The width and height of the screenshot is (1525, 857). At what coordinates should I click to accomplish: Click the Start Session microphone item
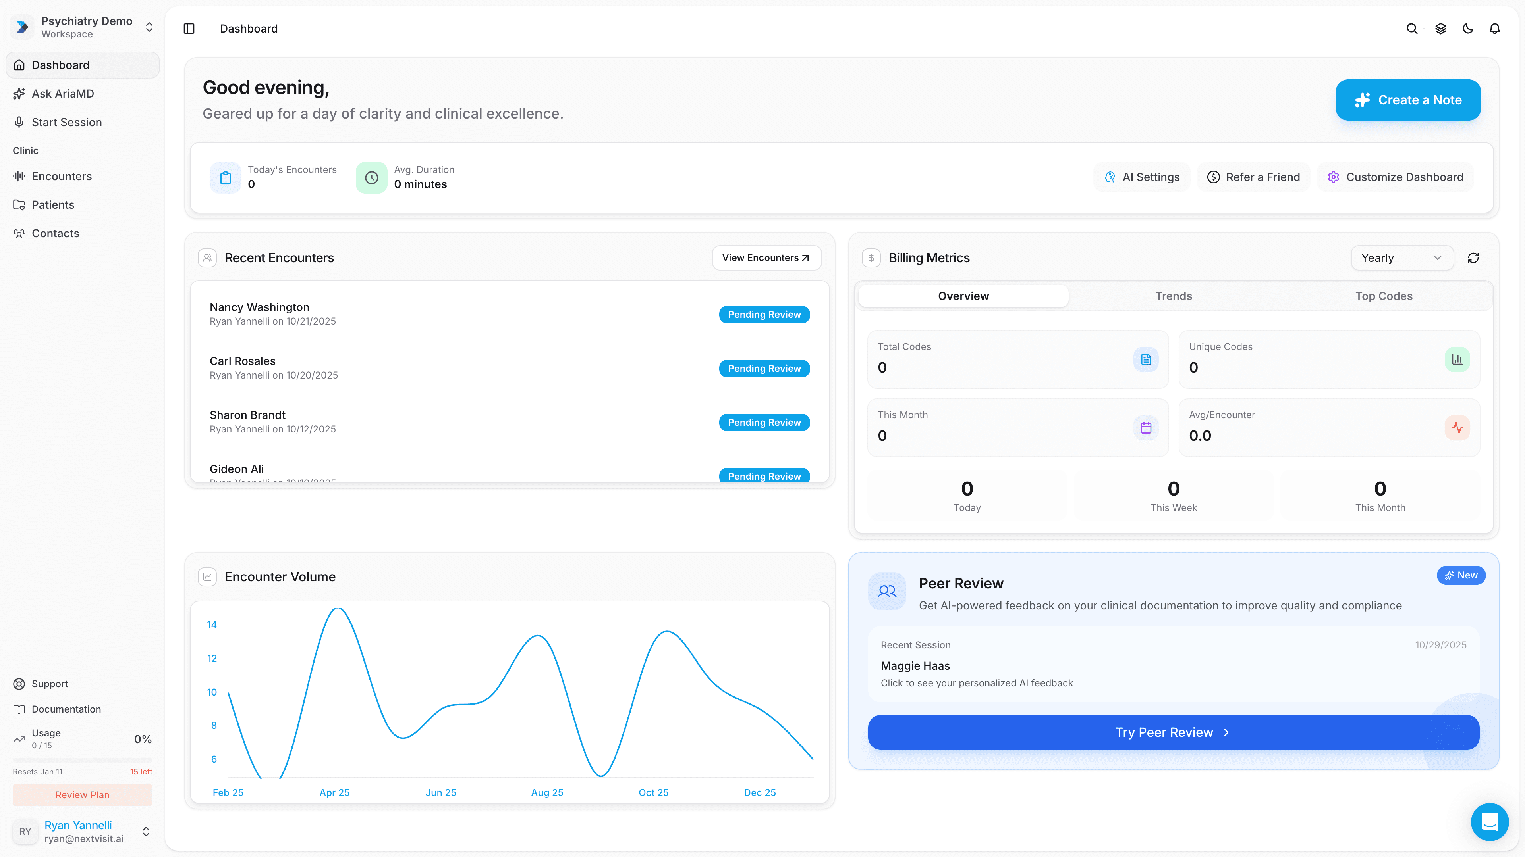tap(66, 122)
